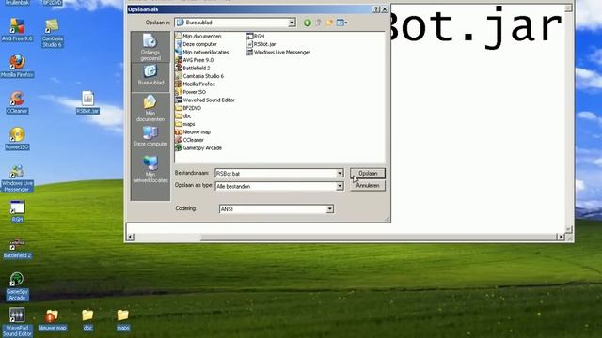
Task: Select 'Onlangs geopend' in places bar
Action: tap(150, 48)
